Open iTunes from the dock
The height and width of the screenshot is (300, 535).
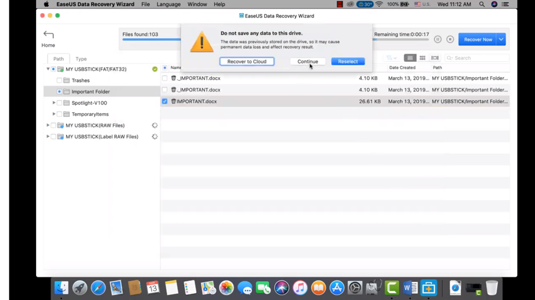point(300,288)
